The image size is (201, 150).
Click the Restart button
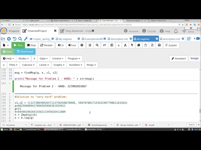point(46,45)
